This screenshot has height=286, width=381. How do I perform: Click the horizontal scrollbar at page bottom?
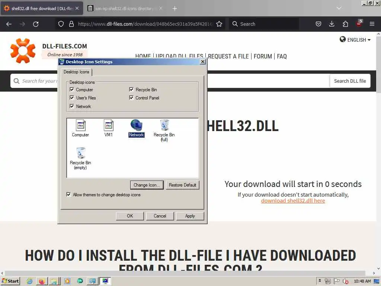click(185, 273)
